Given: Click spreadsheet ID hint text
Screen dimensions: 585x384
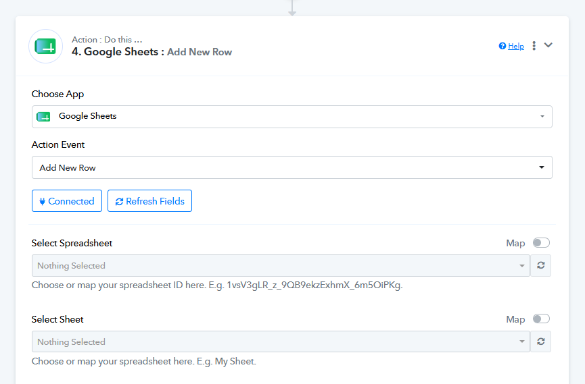Looking at the screenshot, I should [x=217, y=285].
